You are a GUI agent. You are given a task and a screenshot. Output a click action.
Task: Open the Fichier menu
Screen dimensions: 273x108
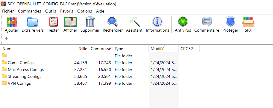[x=8, y=11]
